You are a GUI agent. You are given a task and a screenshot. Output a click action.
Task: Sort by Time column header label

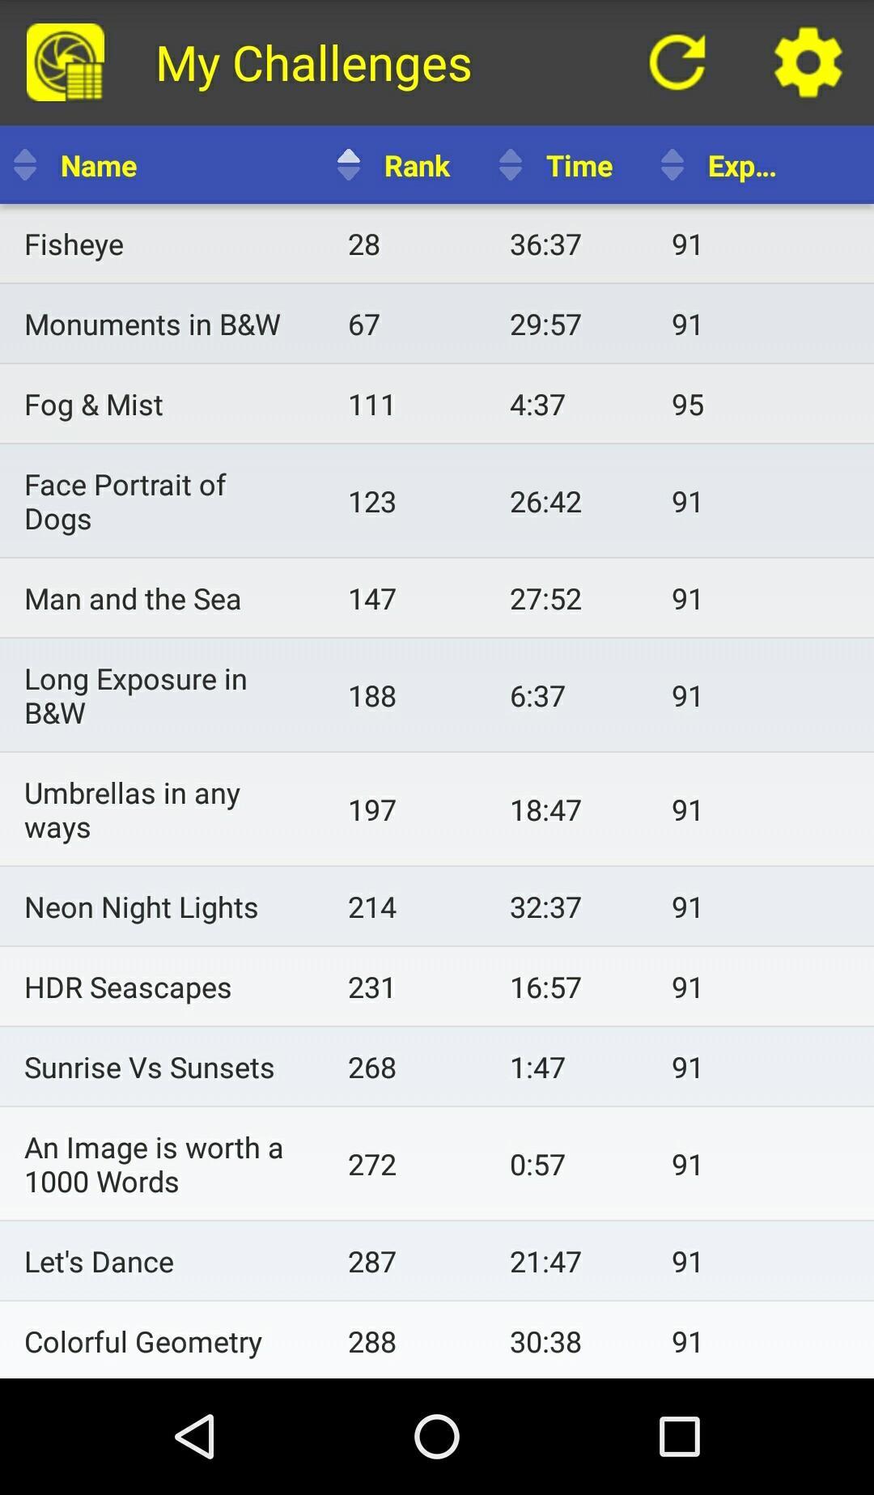pos(579,166)
